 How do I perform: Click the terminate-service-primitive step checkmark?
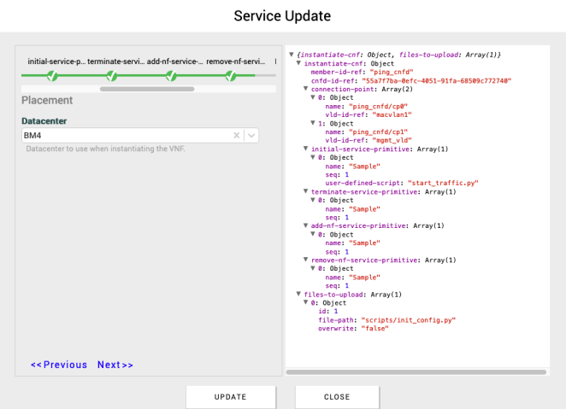pos(112,76)
